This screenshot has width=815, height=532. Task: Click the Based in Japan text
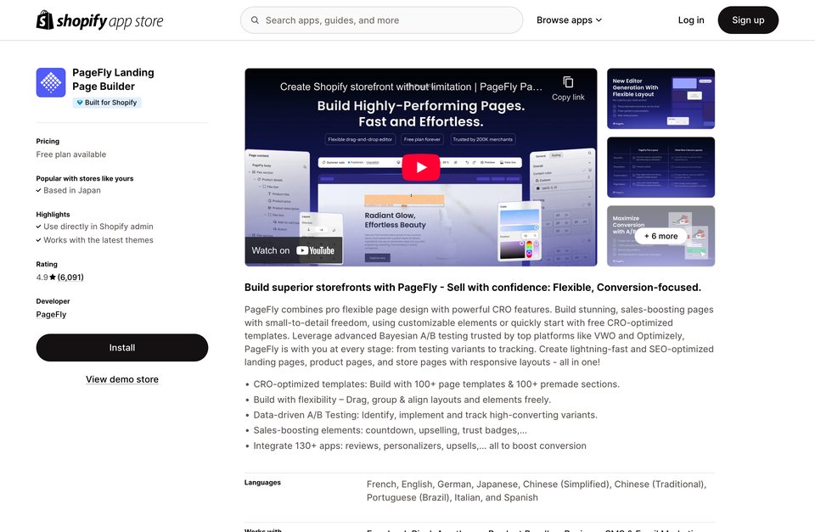(72, 190)
